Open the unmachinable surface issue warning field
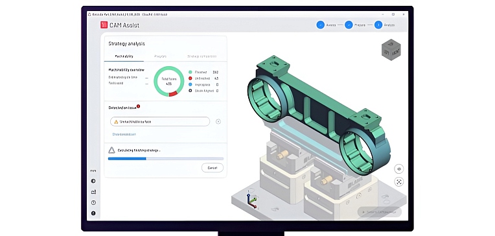Image resolution: width=495 pixels, height=236 pixels. click(x=160, y=122)
